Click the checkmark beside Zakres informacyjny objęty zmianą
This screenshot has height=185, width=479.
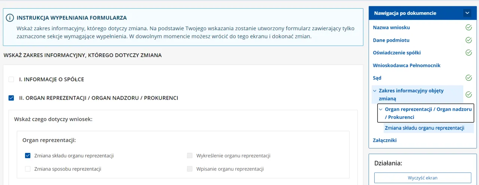(468, 95)
